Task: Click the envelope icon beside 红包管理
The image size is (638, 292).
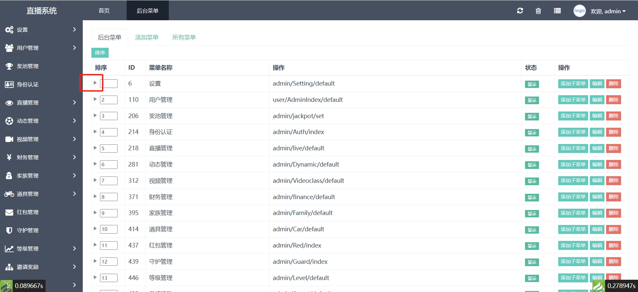Action: pos(9,212)
